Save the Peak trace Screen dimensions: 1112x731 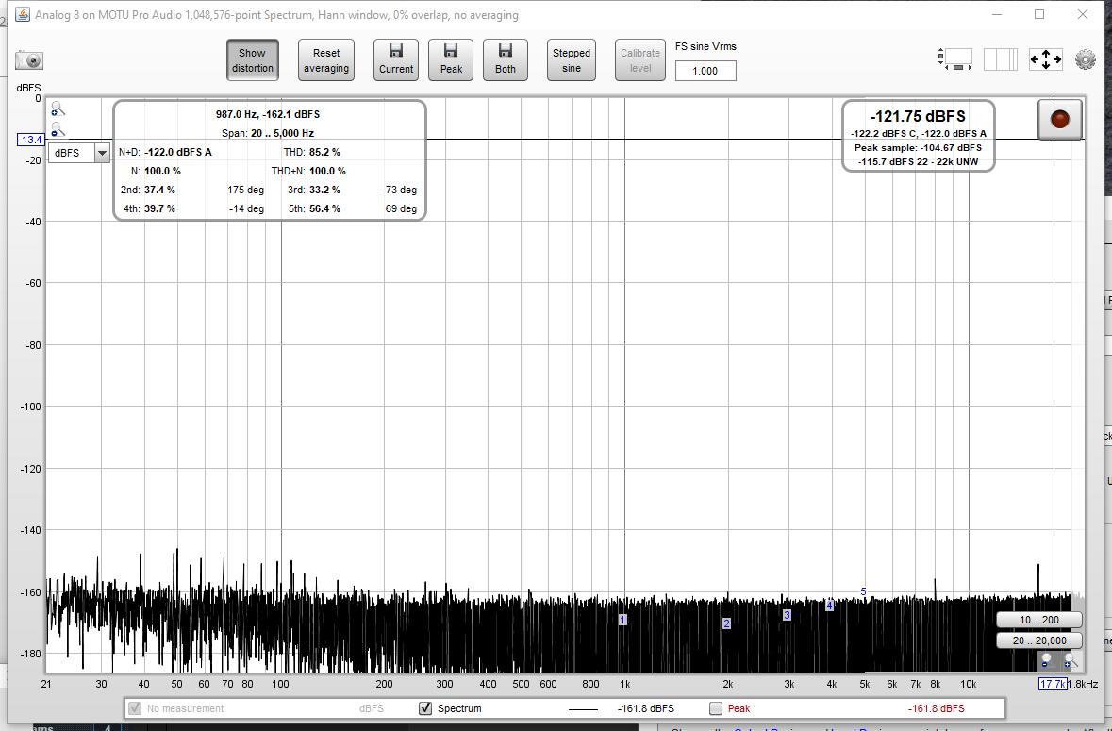[451, 60]
